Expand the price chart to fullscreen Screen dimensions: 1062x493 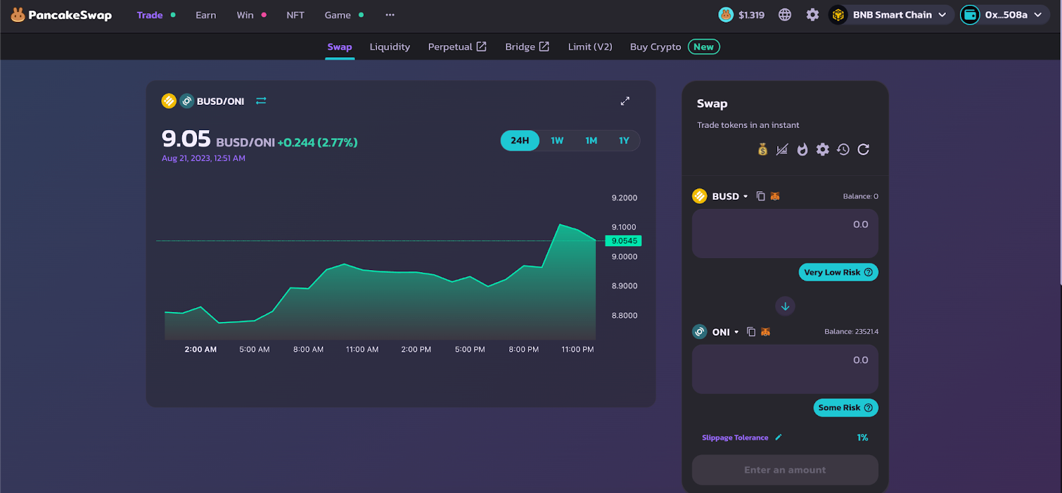point(625,101)
